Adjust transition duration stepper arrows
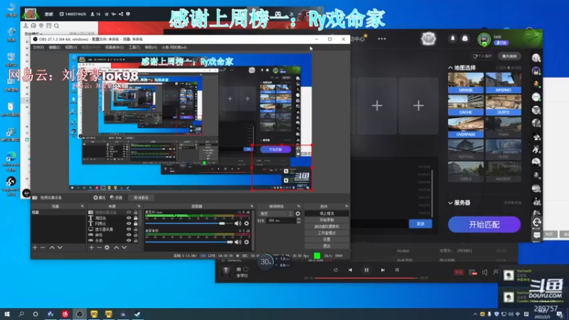The image size is (569, 320). (x=298, y=220)
